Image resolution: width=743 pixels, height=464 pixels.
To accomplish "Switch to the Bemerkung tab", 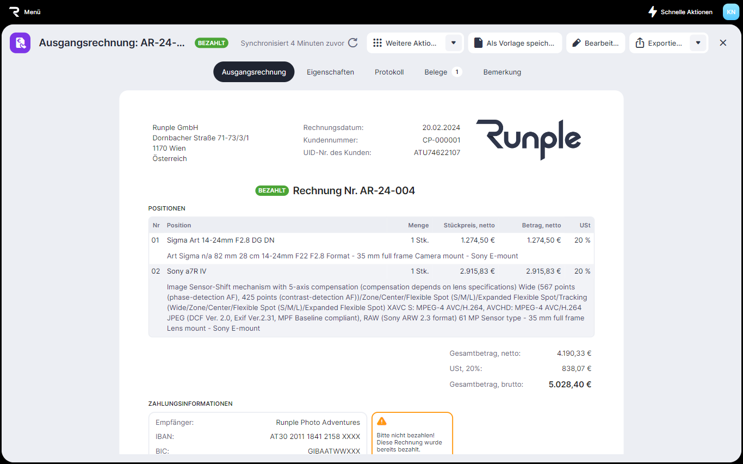I will [x=502, y=72].
